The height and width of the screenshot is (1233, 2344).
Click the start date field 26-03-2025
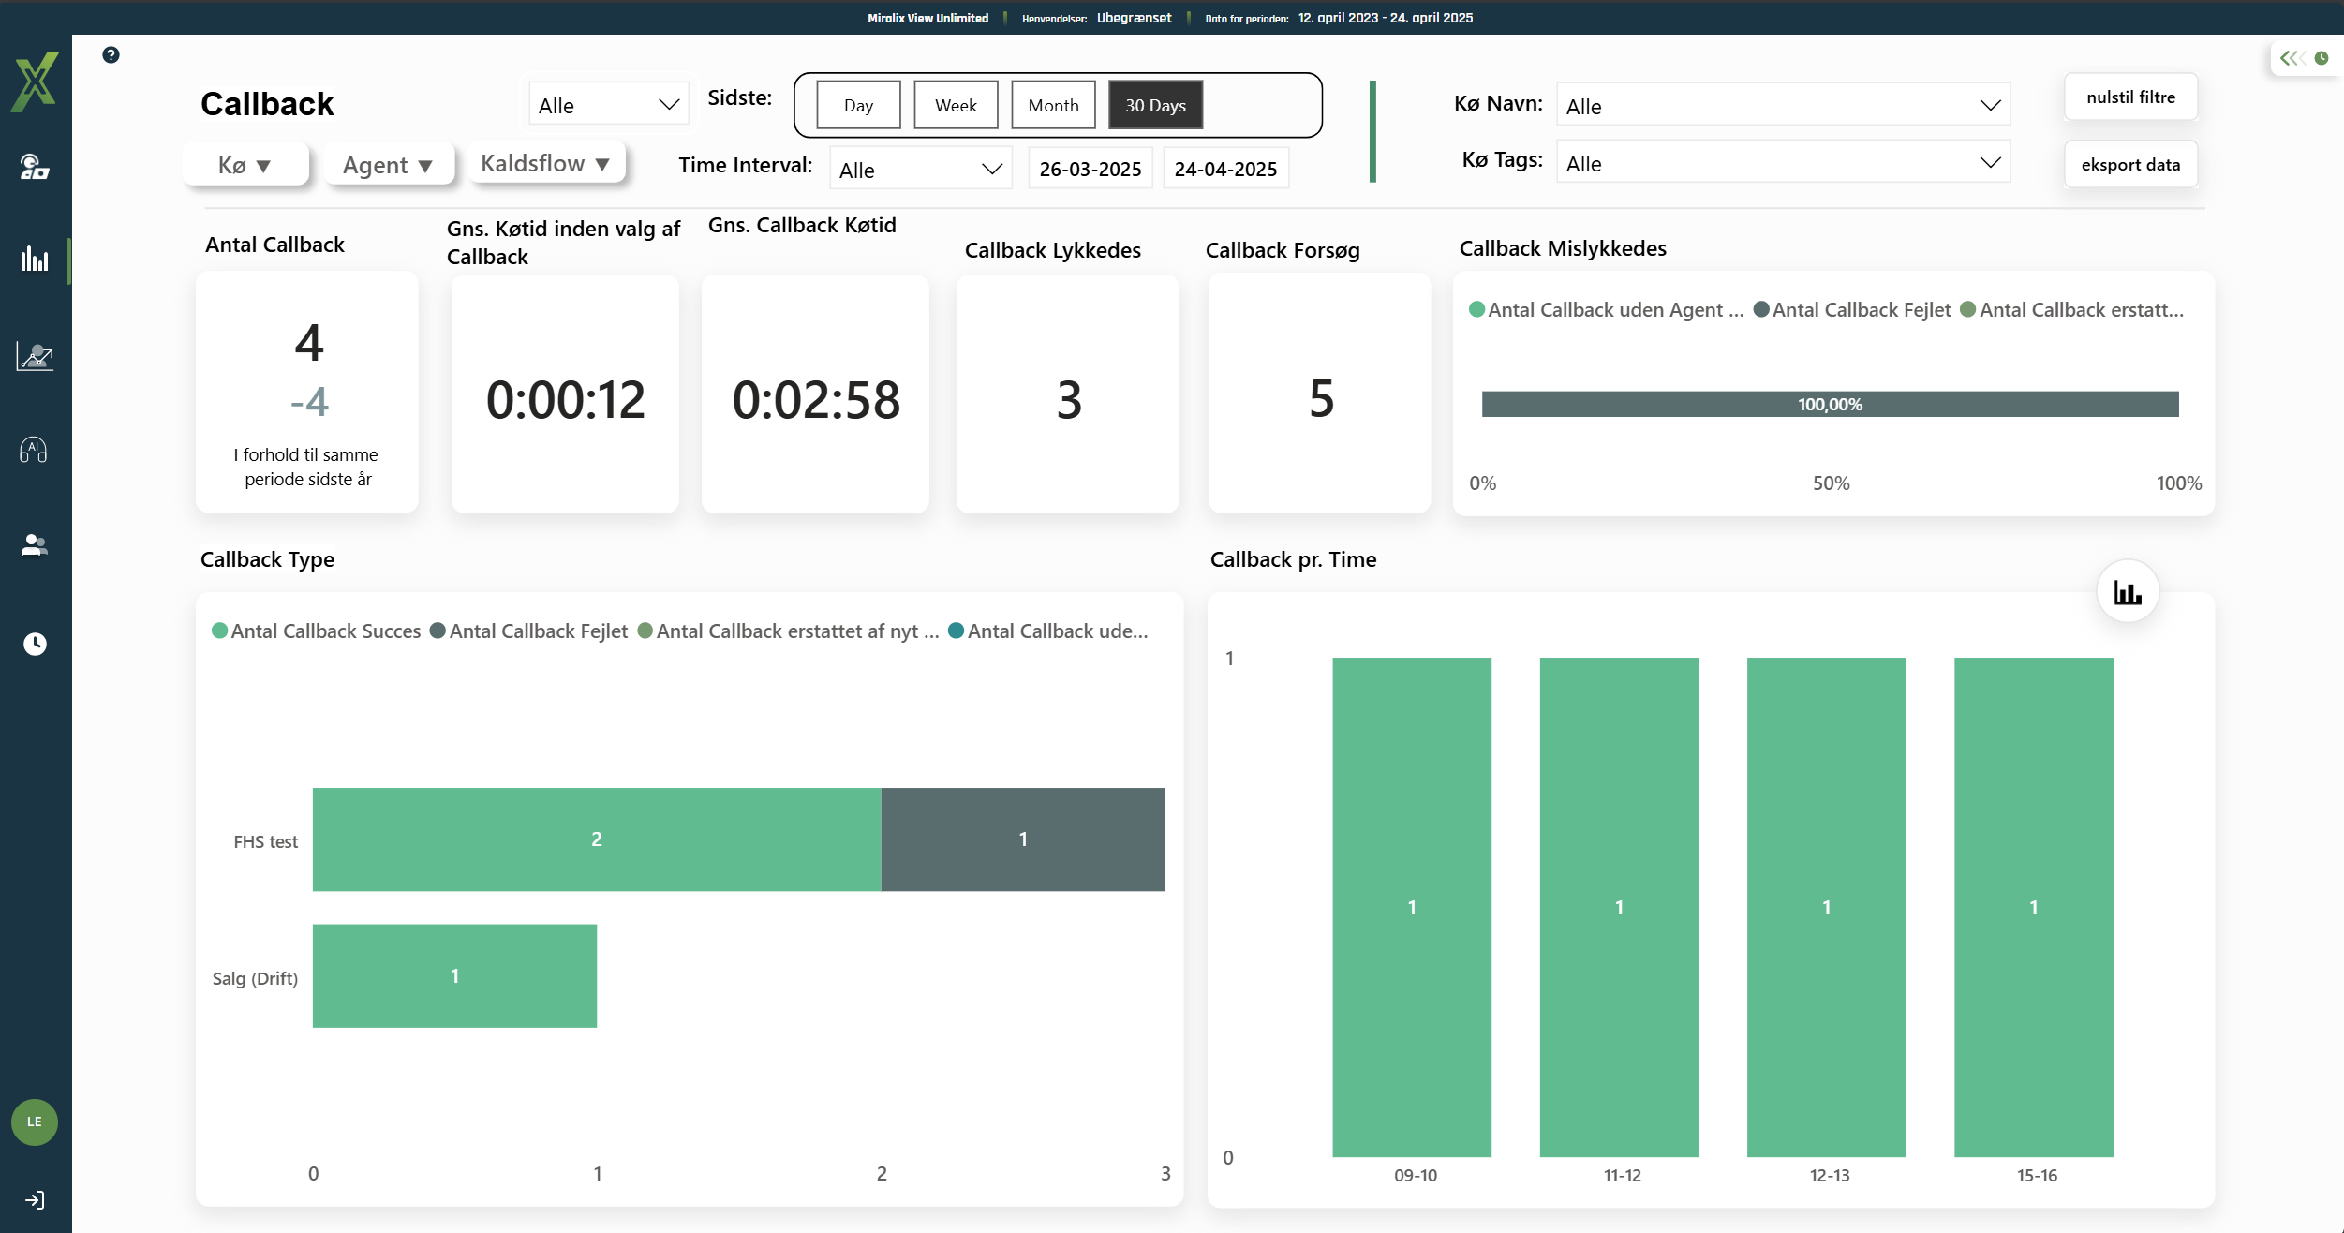(1090, 170)
